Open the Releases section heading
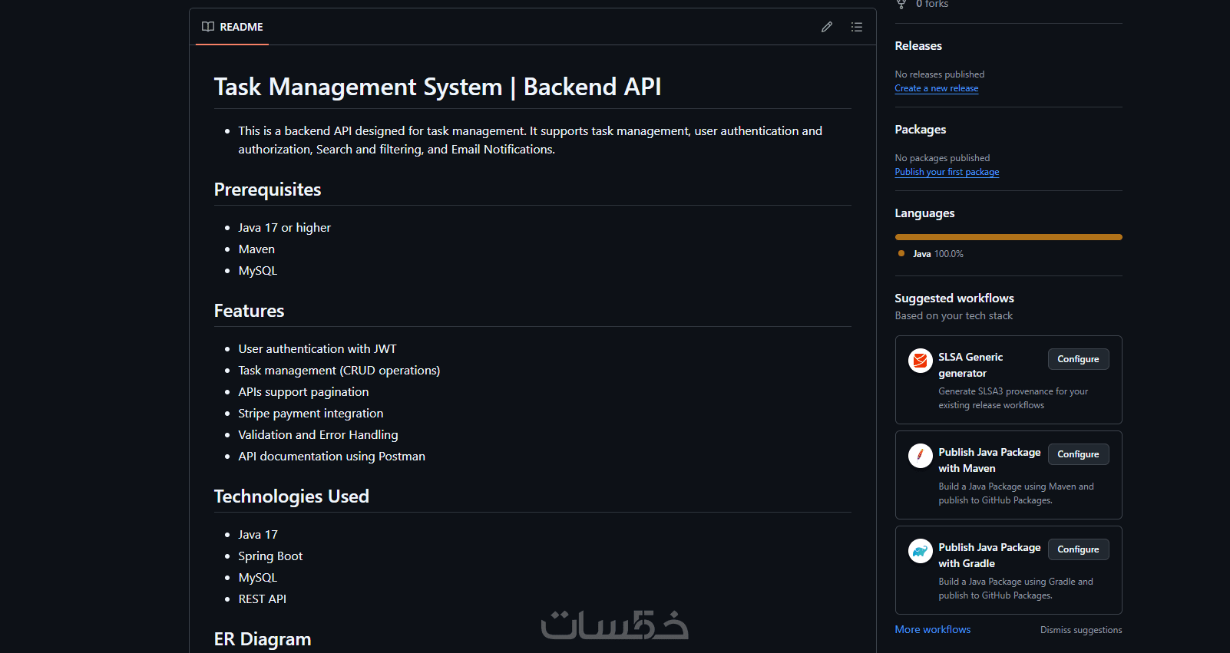Viewport: 1230px width, 653px height. [918, 46]
